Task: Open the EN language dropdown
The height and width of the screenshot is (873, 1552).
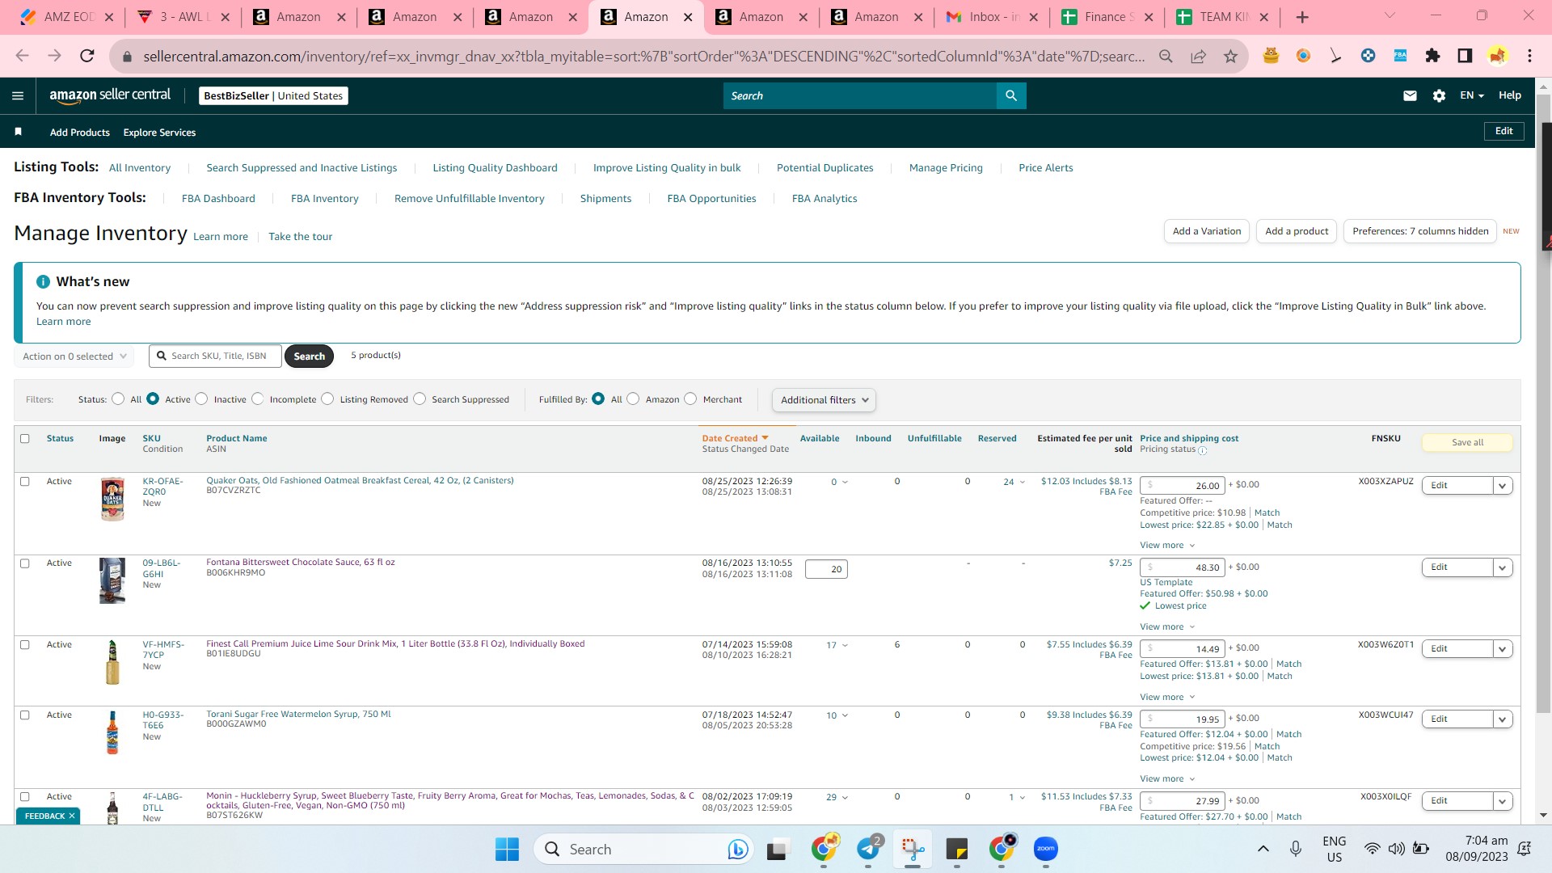Action: [1472, 95]
